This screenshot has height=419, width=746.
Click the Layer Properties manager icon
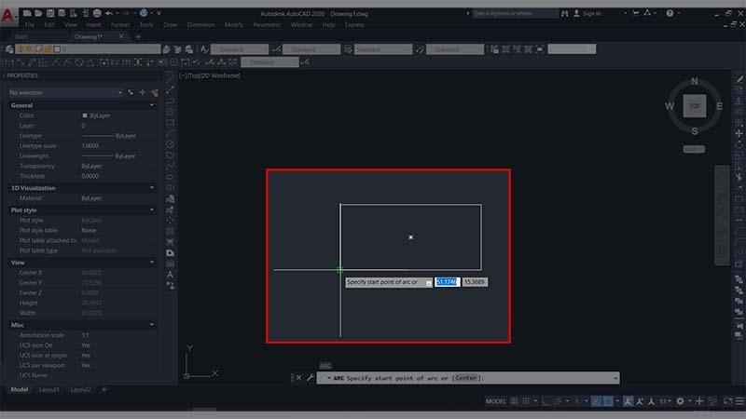click(9, 49)
